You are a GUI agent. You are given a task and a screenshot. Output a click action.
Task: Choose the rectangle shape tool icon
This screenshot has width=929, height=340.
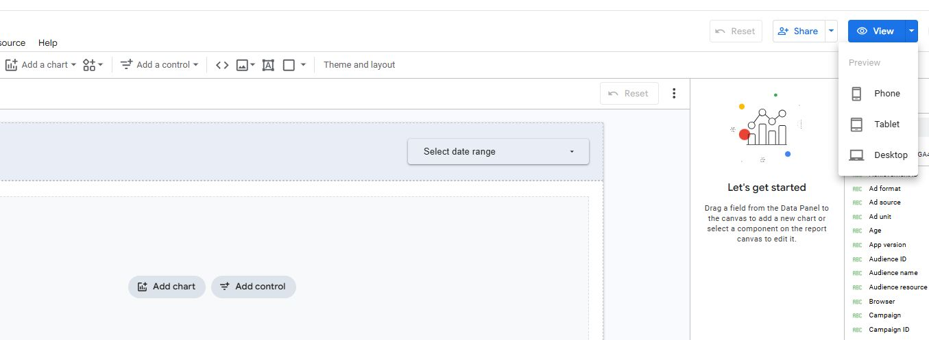click(289, 65)
